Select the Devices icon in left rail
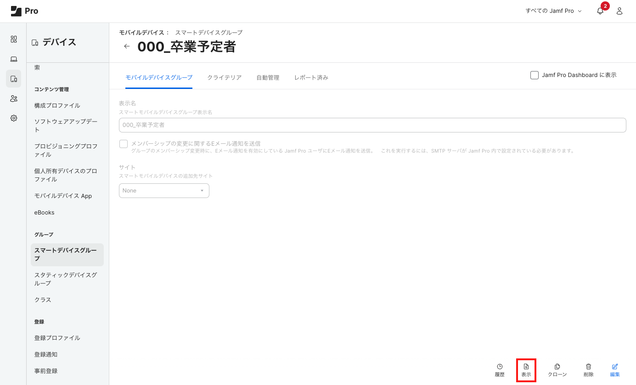 click(x=14, y=79)
